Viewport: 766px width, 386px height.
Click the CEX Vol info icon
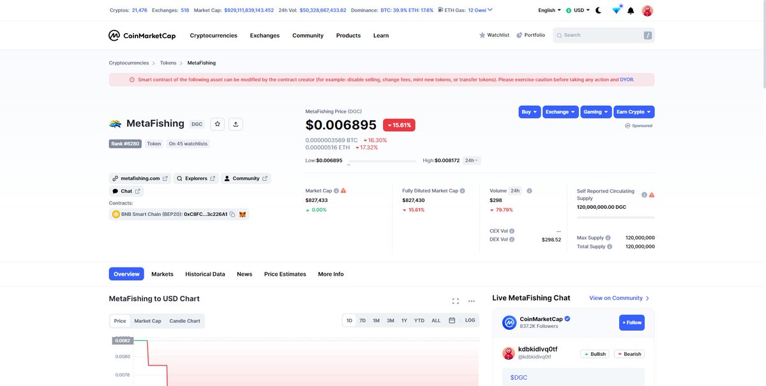(512, 231)
